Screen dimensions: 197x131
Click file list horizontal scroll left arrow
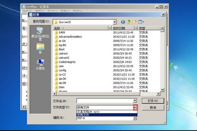pyautogui.click(x=54, y=94)
